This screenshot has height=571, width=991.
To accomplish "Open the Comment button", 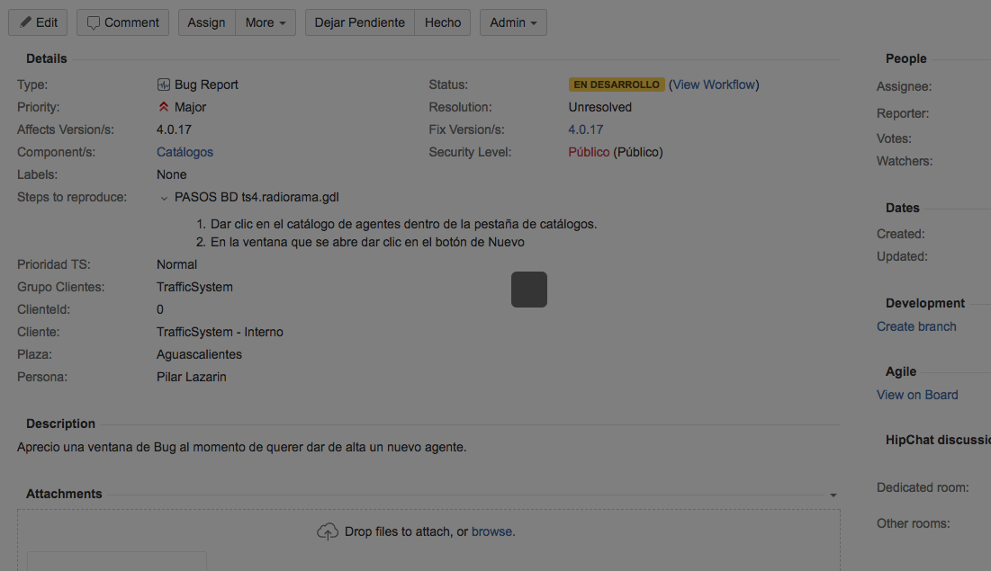I will [x=122, y=22].
